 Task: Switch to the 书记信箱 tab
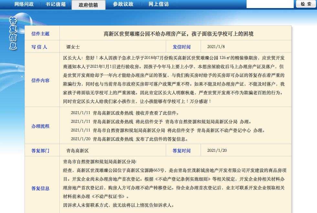click(56, 4)
